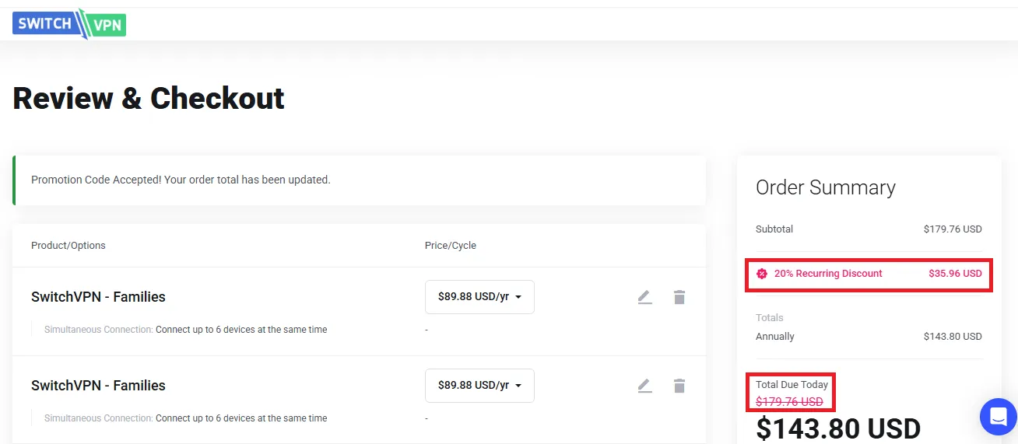The image size is (1018, 444).
Task: Click the Price/Cycle column header
Action: 451,245
